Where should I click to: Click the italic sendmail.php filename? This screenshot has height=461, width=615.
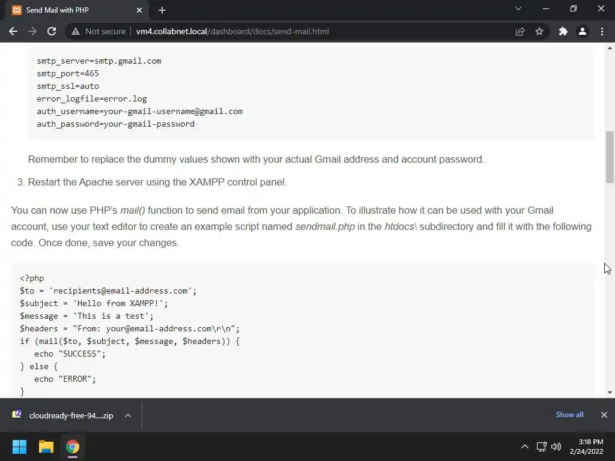325,226
